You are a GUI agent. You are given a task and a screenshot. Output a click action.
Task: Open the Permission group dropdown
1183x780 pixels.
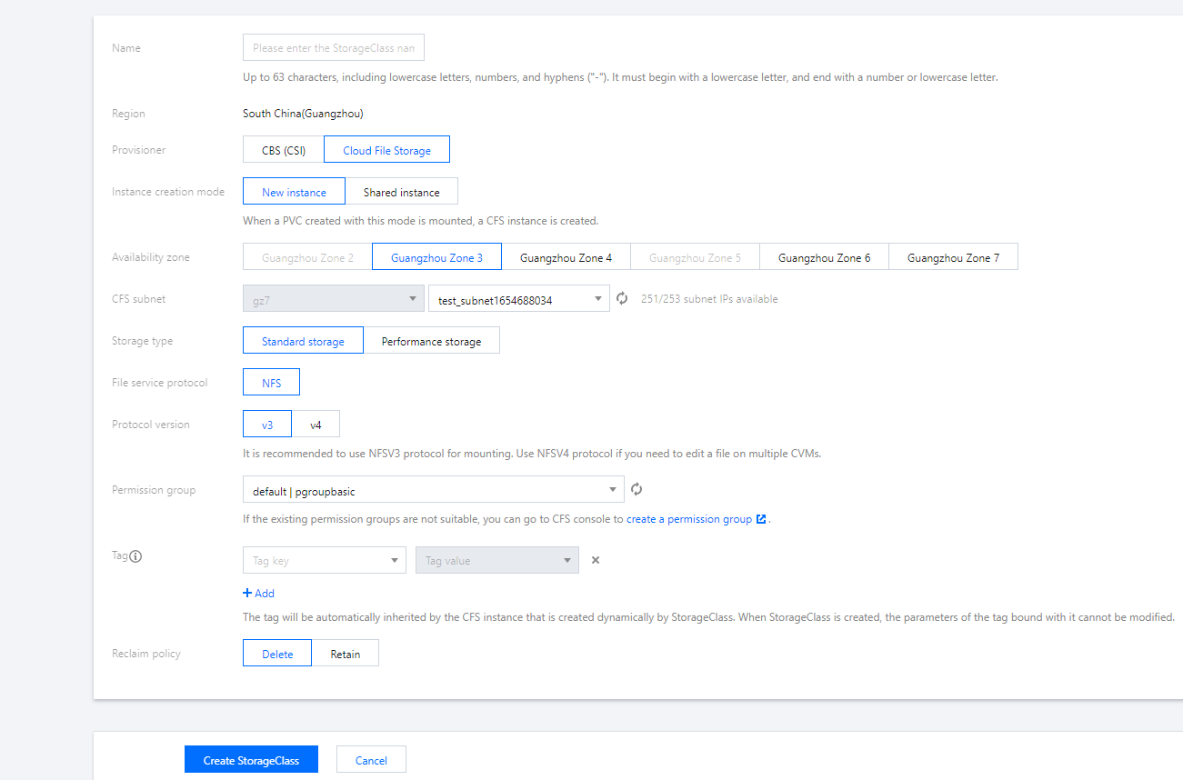[x=434, y=490]
